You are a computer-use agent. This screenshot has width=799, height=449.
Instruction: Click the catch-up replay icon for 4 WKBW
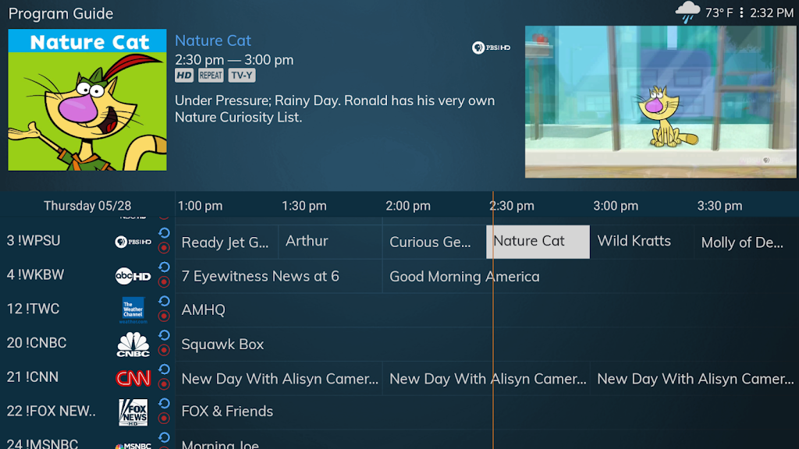click(164, 267)
